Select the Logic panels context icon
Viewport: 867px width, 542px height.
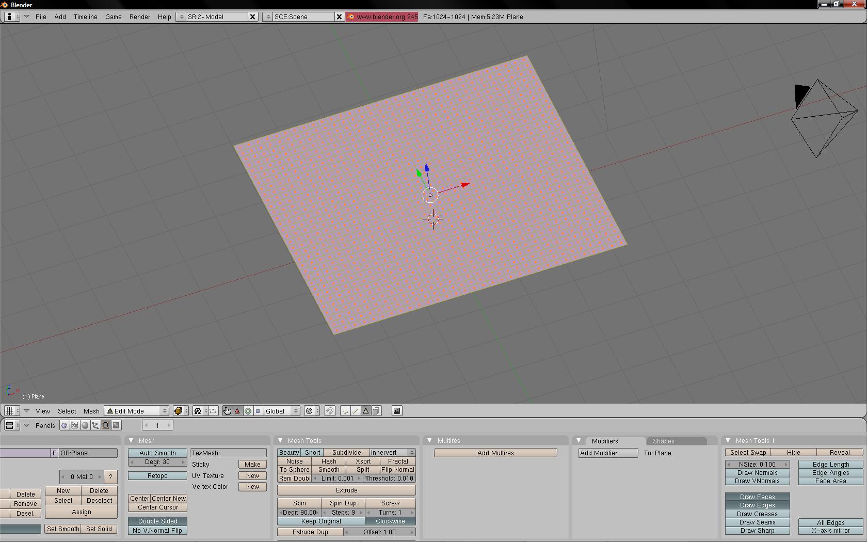(x=64, y=425)
